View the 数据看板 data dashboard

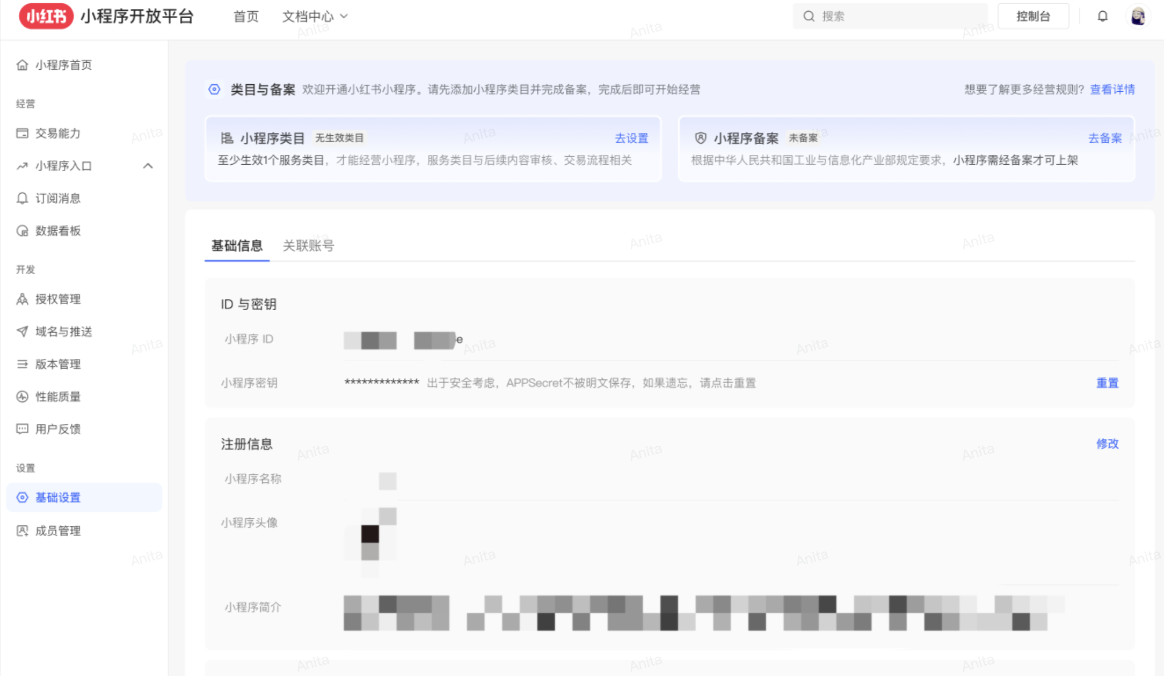(x=58, y=231)
